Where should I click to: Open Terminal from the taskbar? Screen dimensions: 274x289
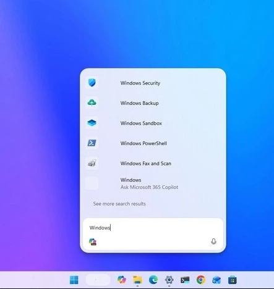tap(185, 280)
